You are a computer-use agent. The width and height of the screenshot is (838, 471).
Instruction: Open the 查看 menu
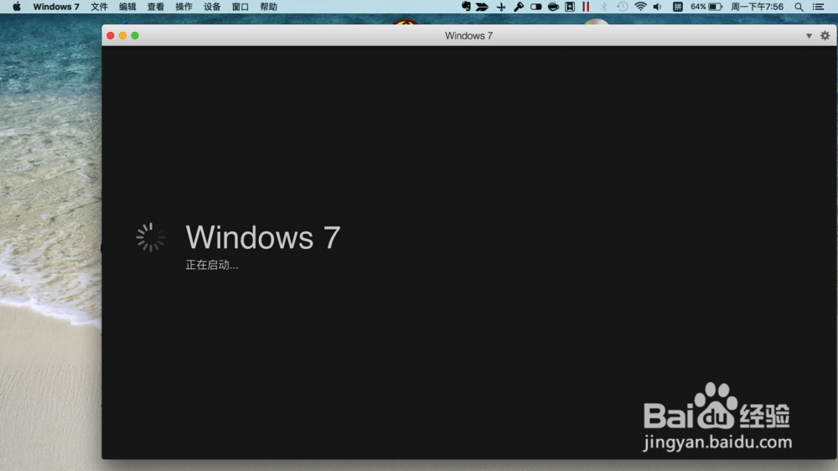(x=156, y=7)
